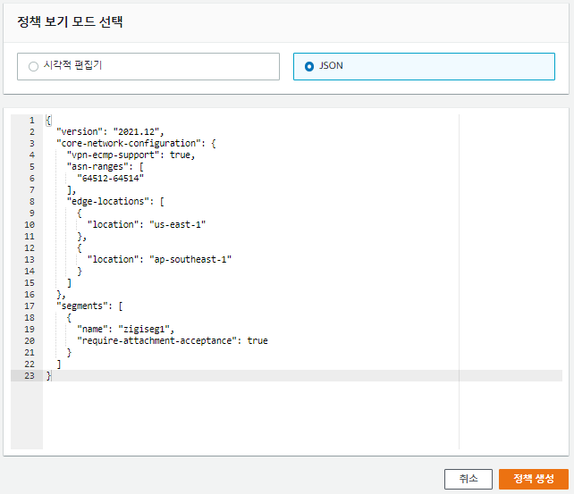Click the "vpn-ecmp-support": true line
574x494 pixels.
(x=131, y=155)
